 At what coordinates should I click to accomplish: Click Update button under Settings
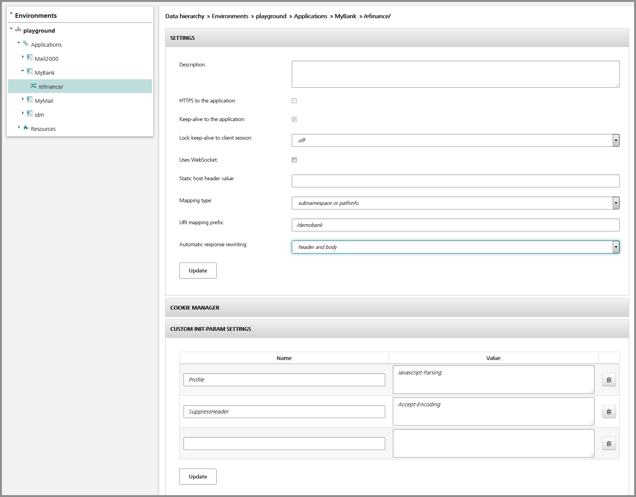pos(198,271)
